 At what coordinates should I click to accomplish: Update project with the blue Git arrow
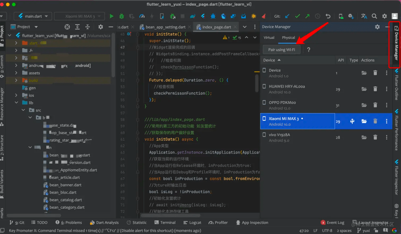[287, 16]
